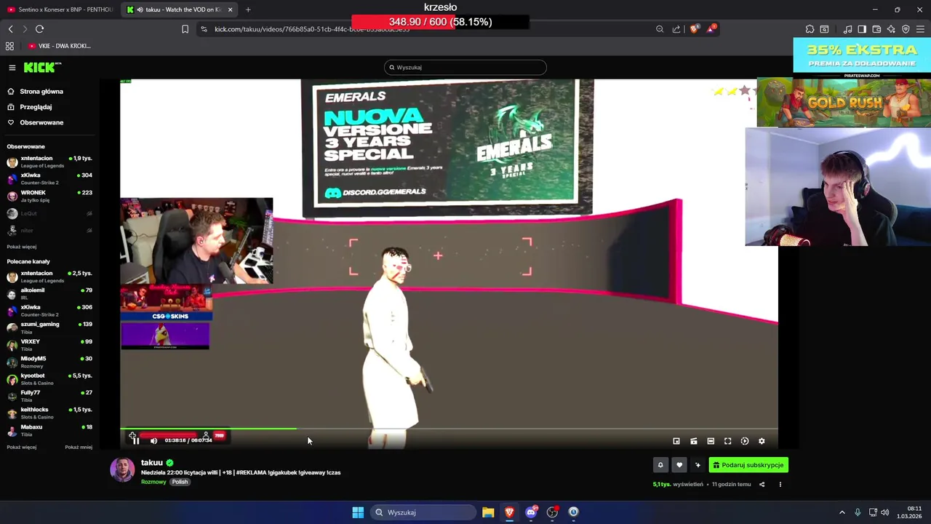
Task: Open picture-in-picture mini player icon
Action: click(x=676, y=441)
